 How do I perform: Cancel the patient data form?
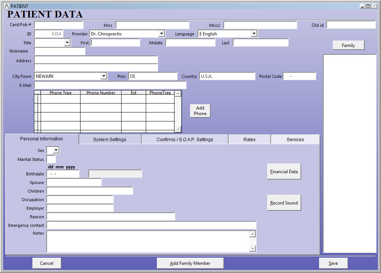pyautogui.click(x=47, y=263)
